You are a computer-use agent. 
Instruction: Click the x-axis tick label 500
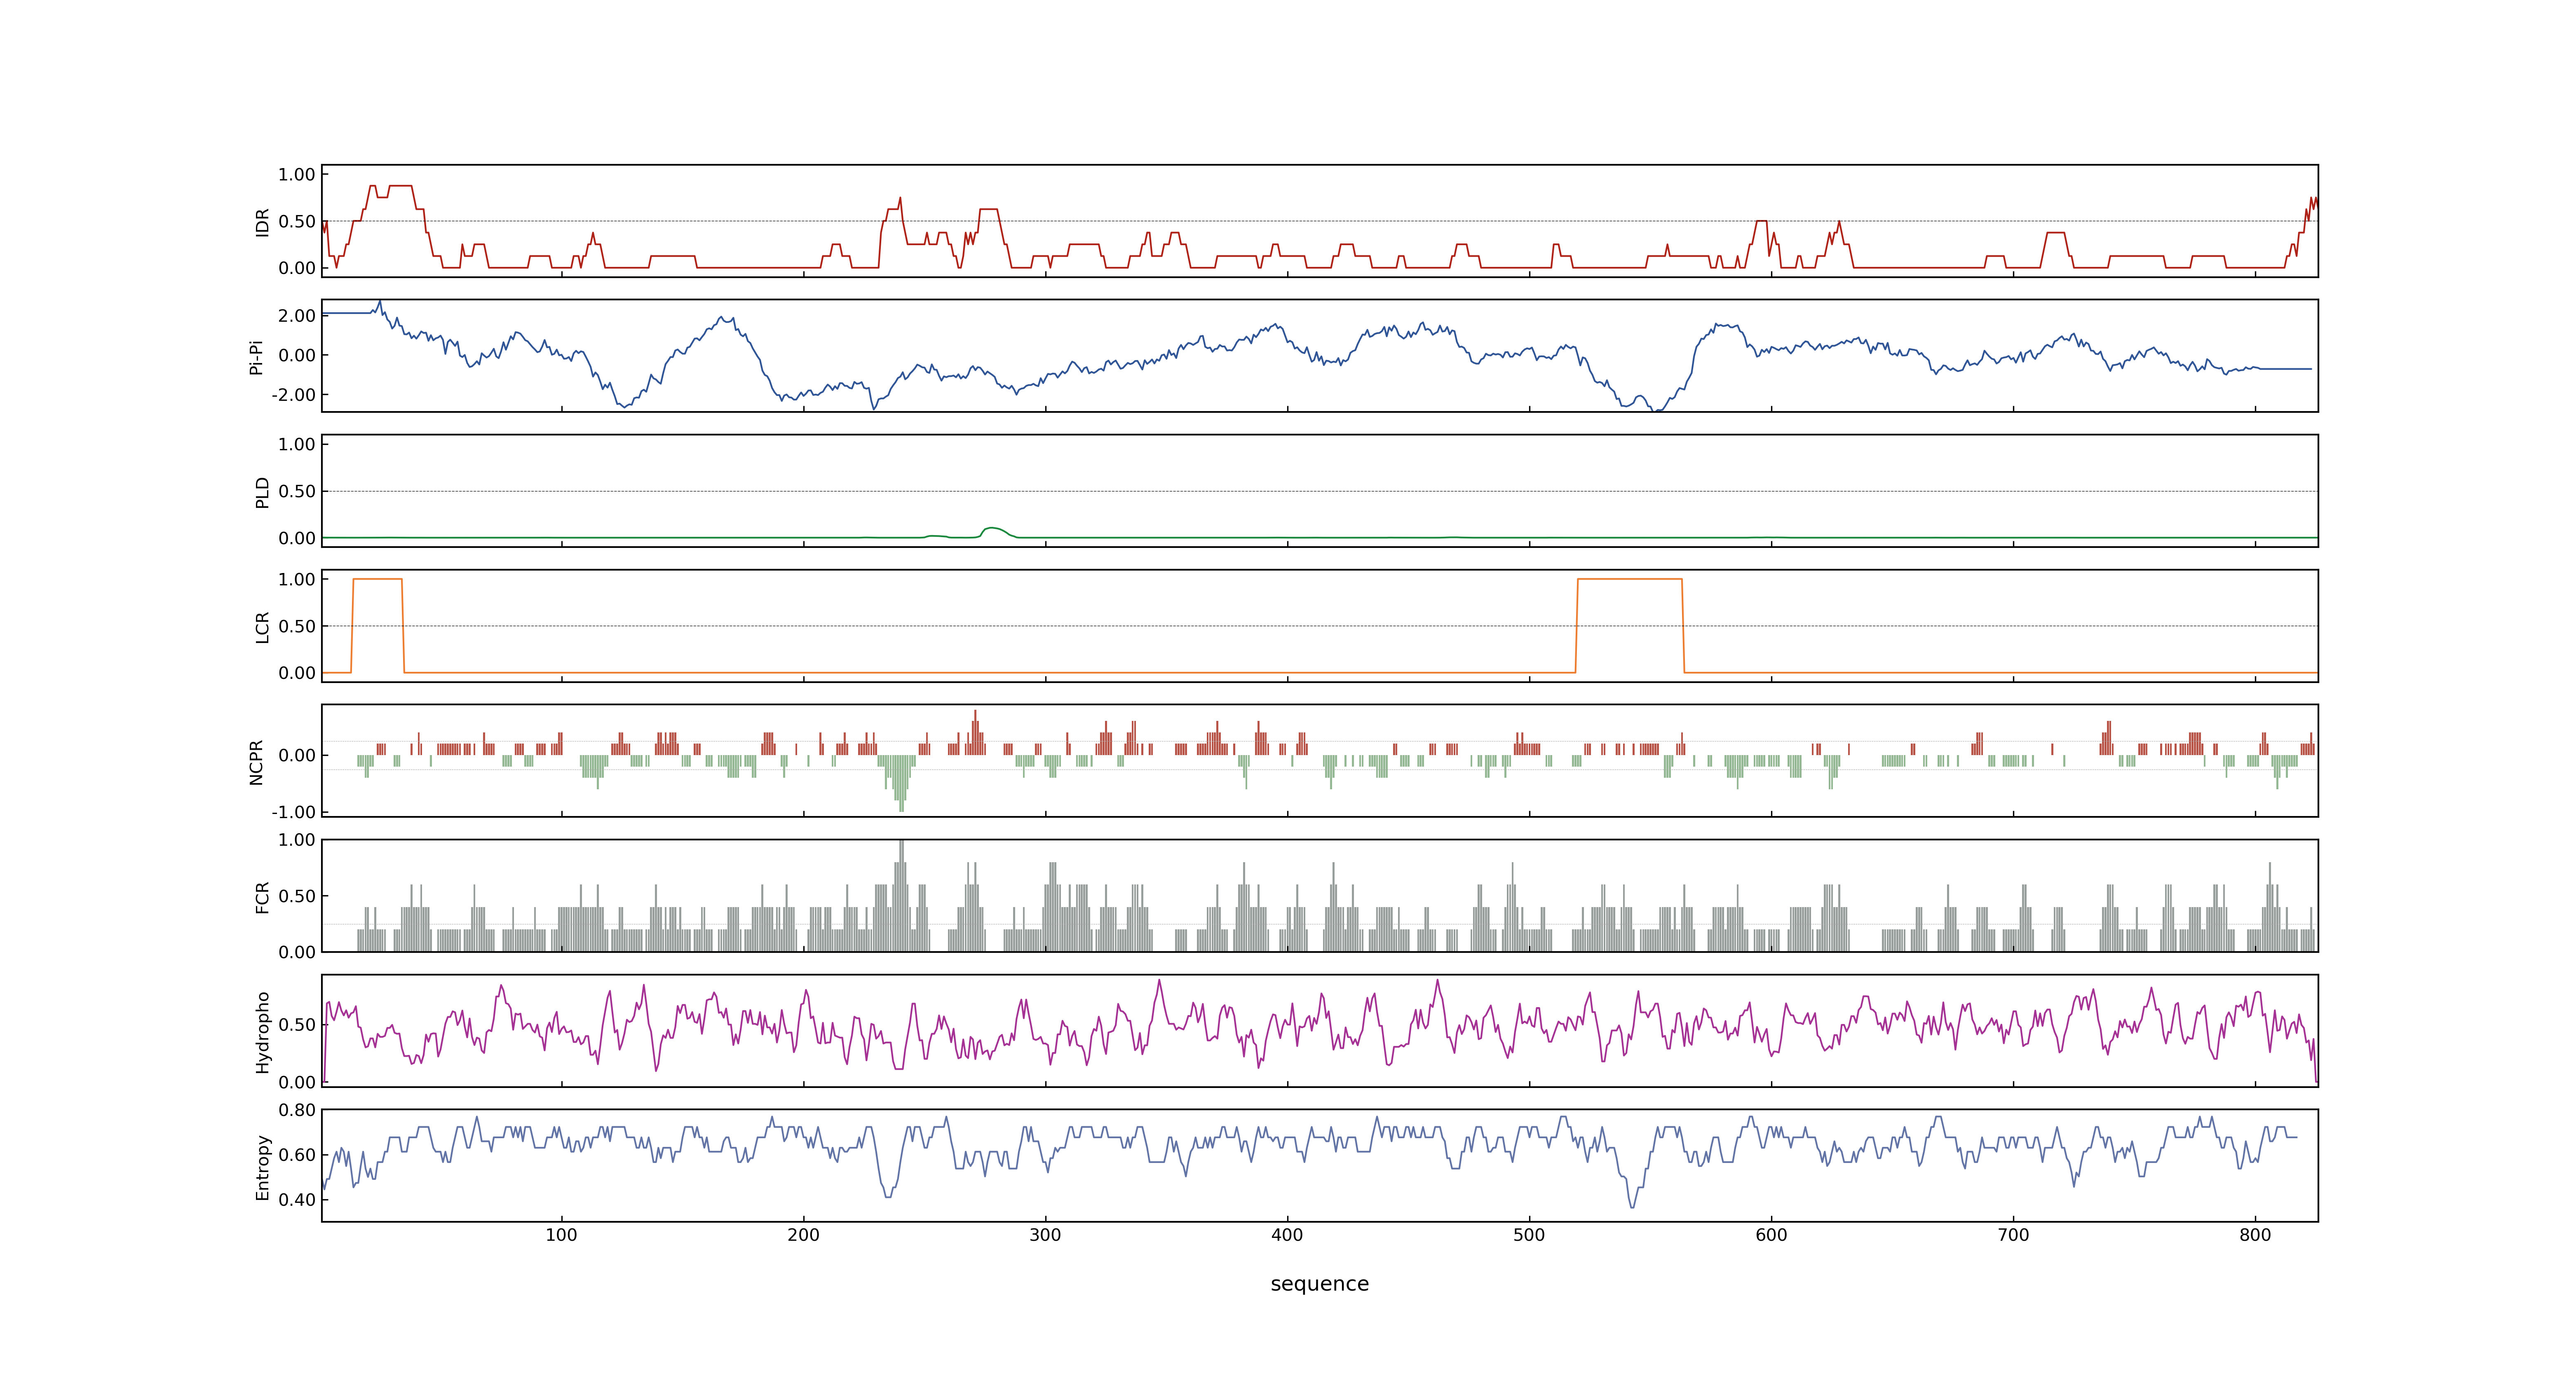(1529, 1235)
